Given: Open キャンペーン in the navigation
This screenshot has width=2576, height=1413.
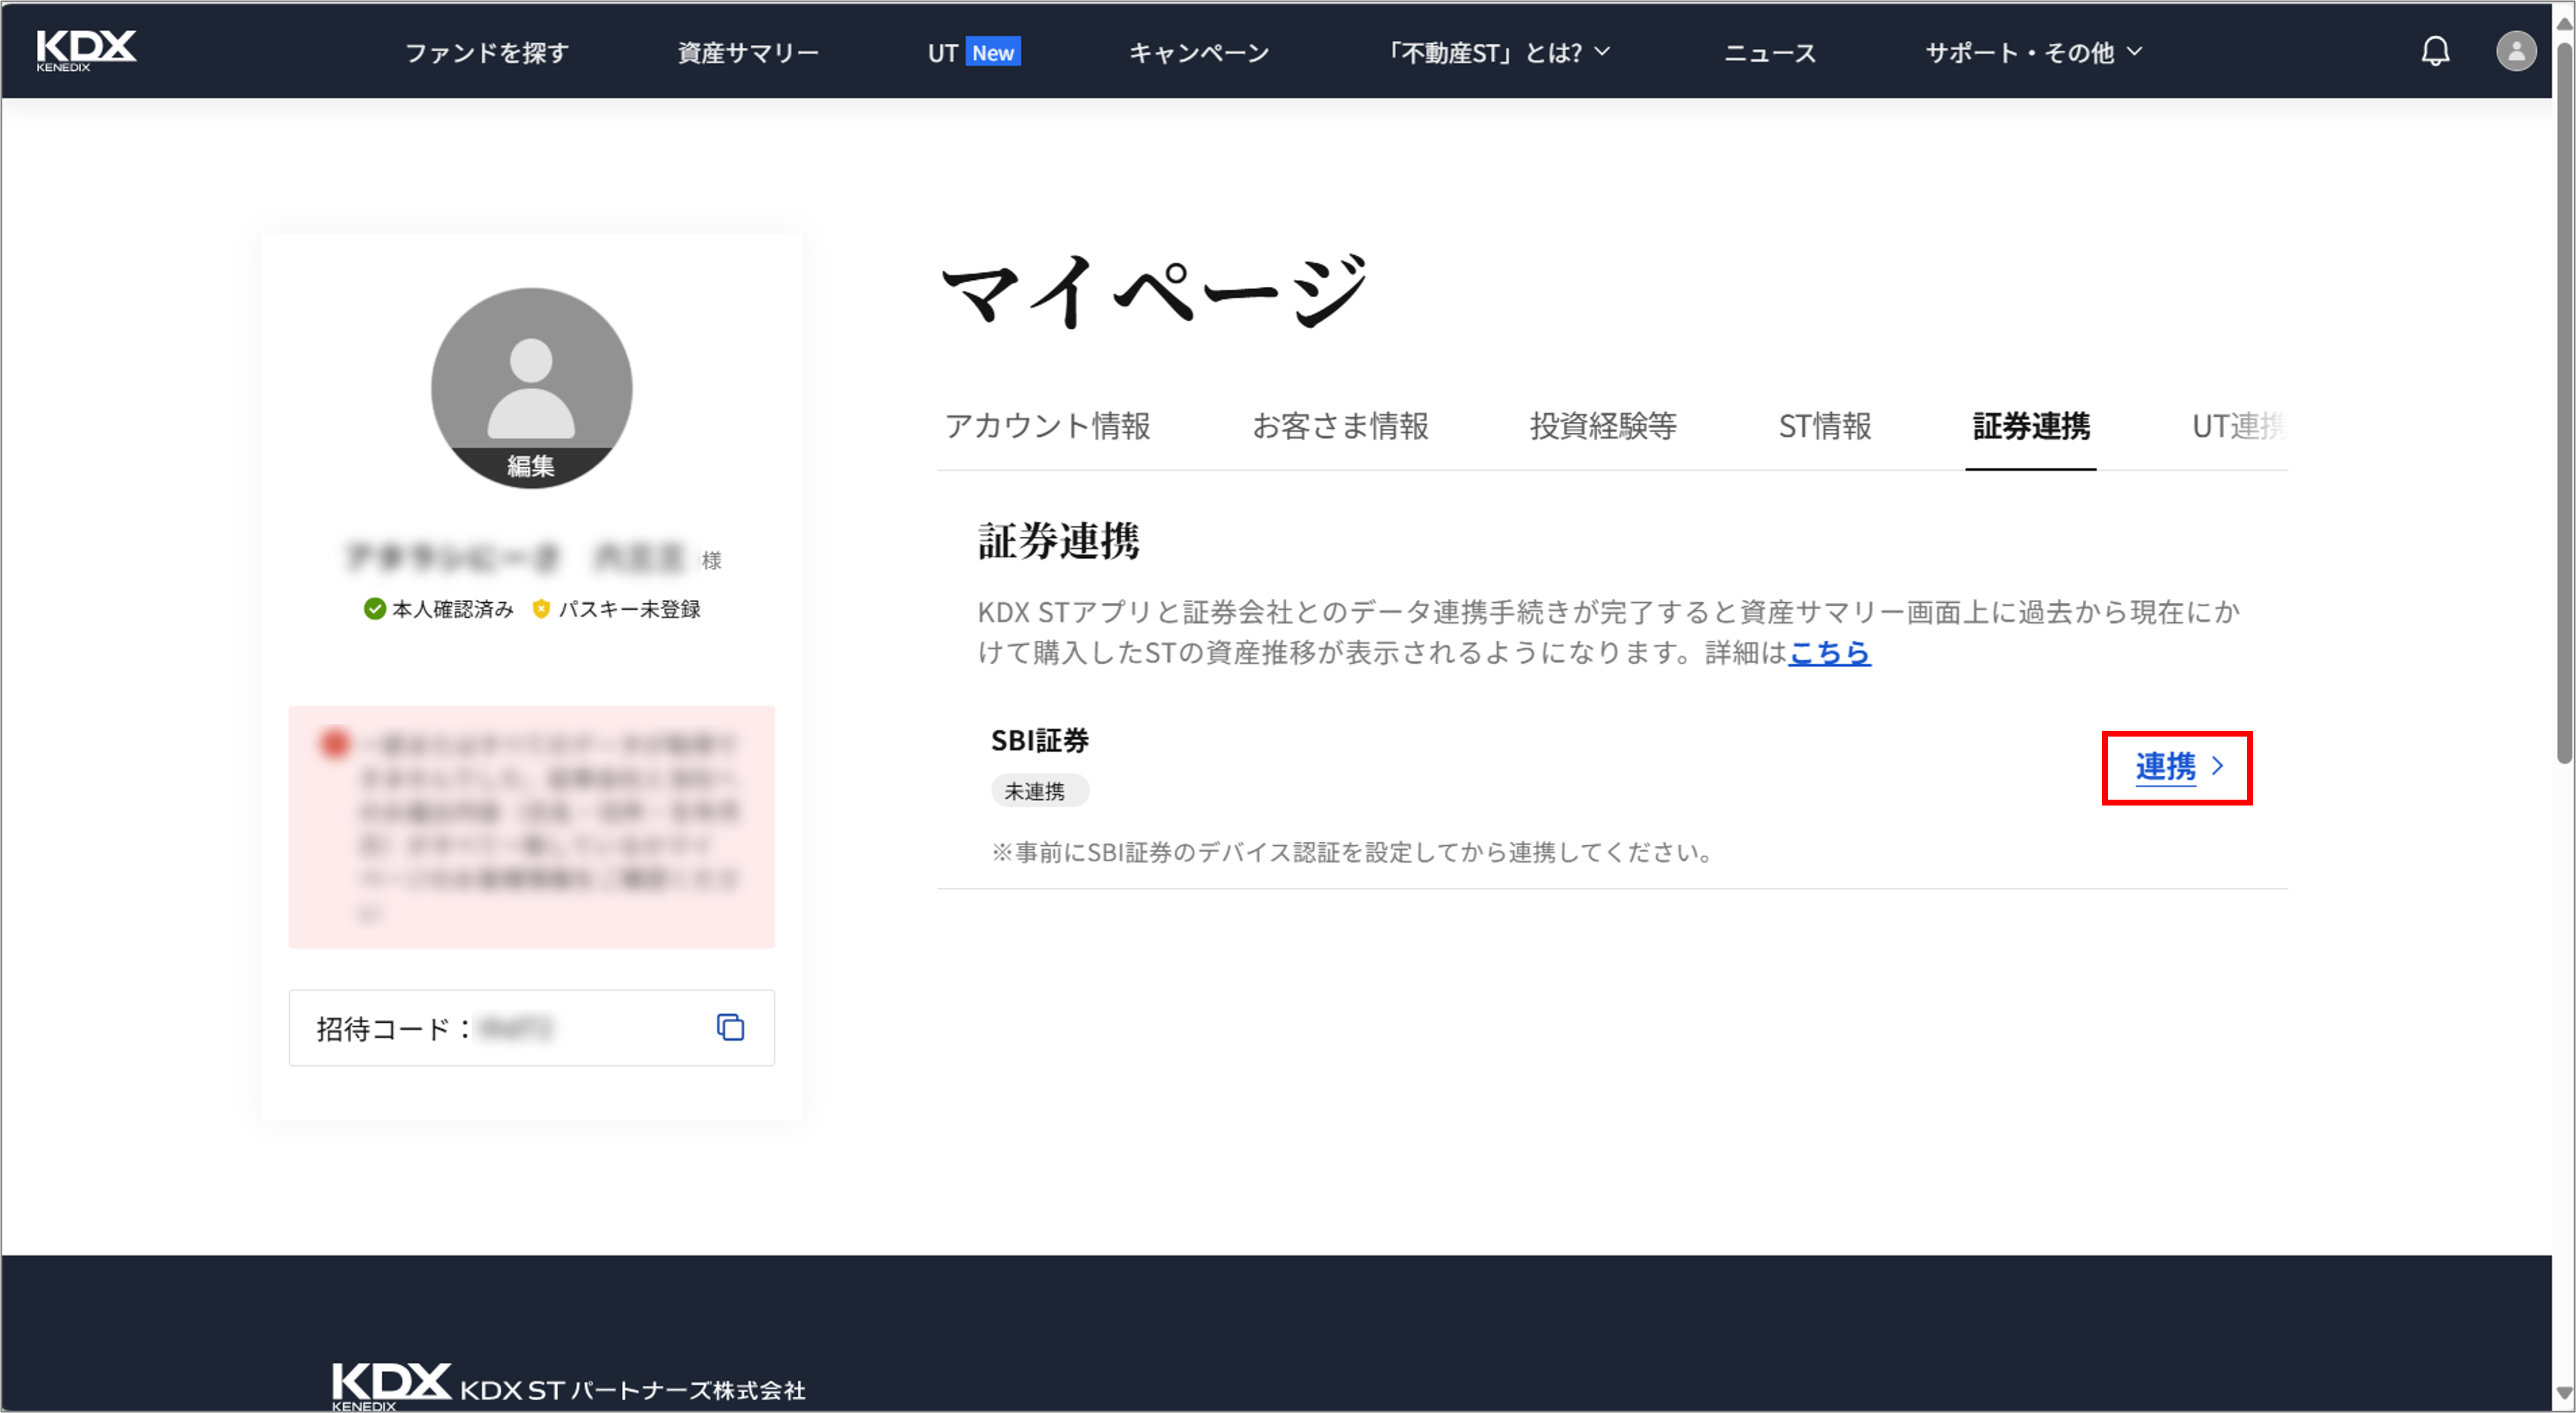Looking at the screenshot, I should 1199,52.
